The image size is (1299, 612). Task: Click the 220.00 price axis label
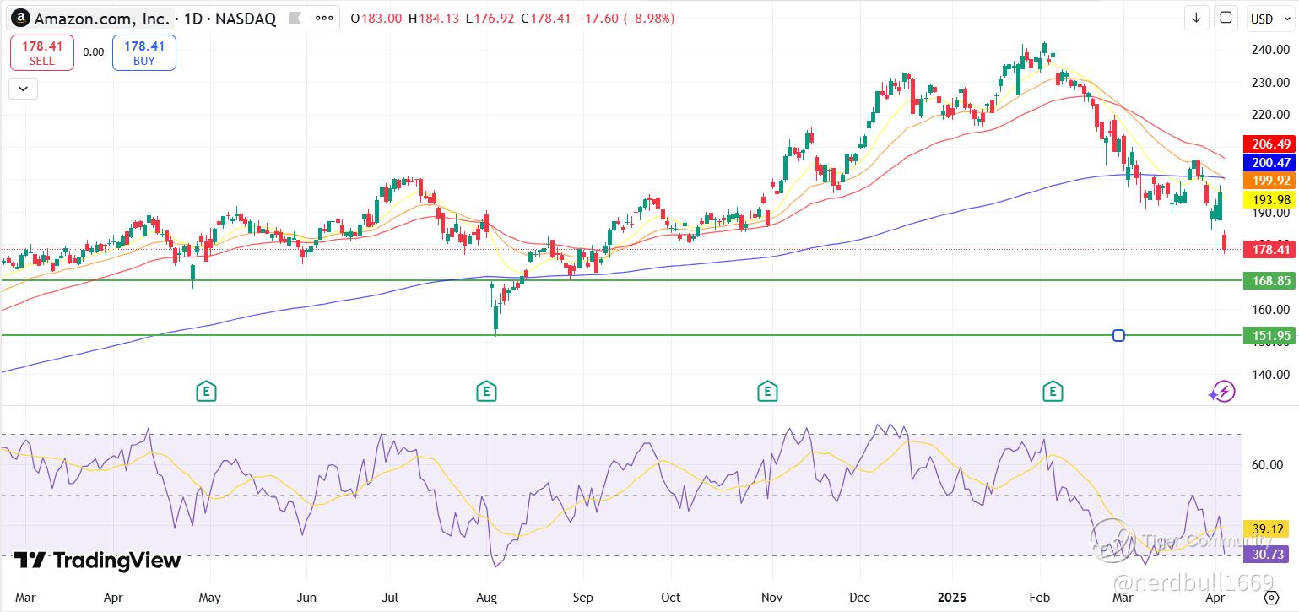pos(1271,115)
